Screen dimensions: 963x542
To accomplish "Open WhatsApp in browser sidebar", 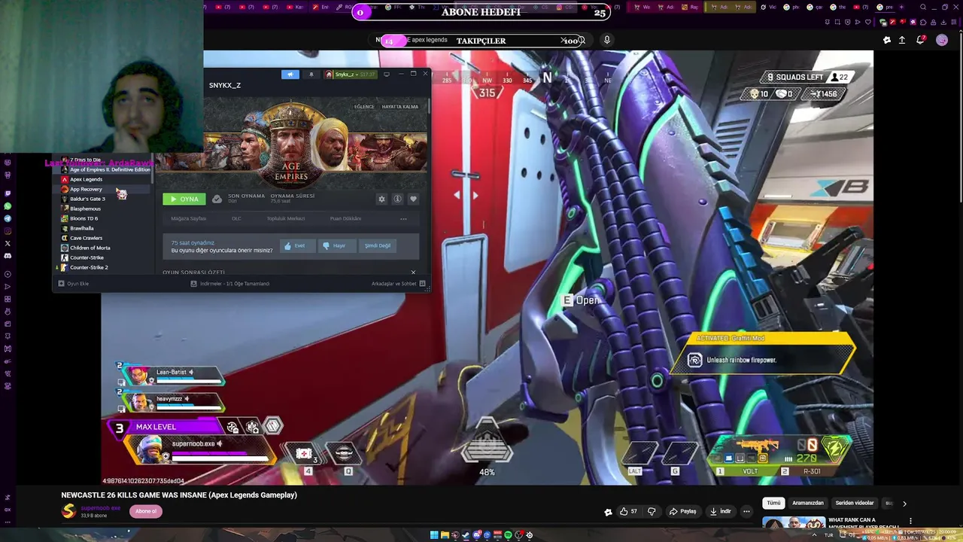I will tap(8, 206).
